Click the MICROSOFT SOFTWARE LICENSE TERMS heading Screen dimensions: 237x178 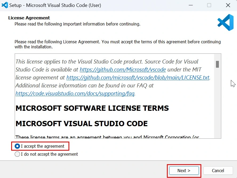pos(92,108)
